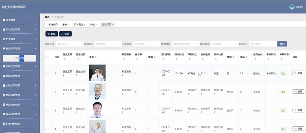Open the 挂号记录 submenu item in sidebar
The width and height of the screenshot is (306, 133).
19,58
